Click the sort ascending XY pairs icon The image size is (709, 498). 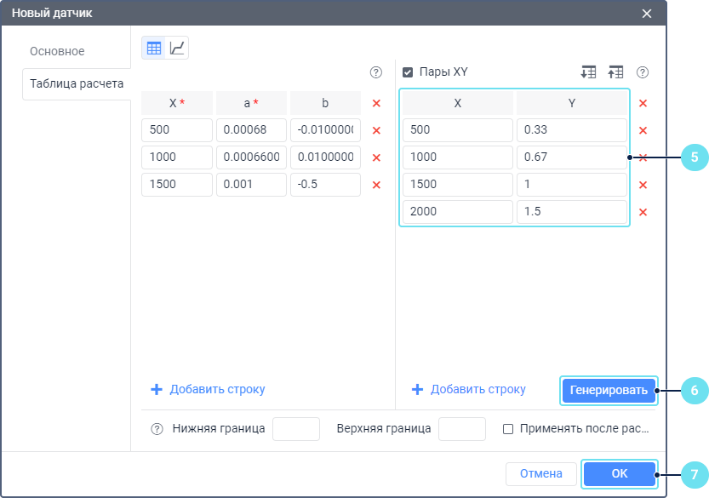[615, 72]
